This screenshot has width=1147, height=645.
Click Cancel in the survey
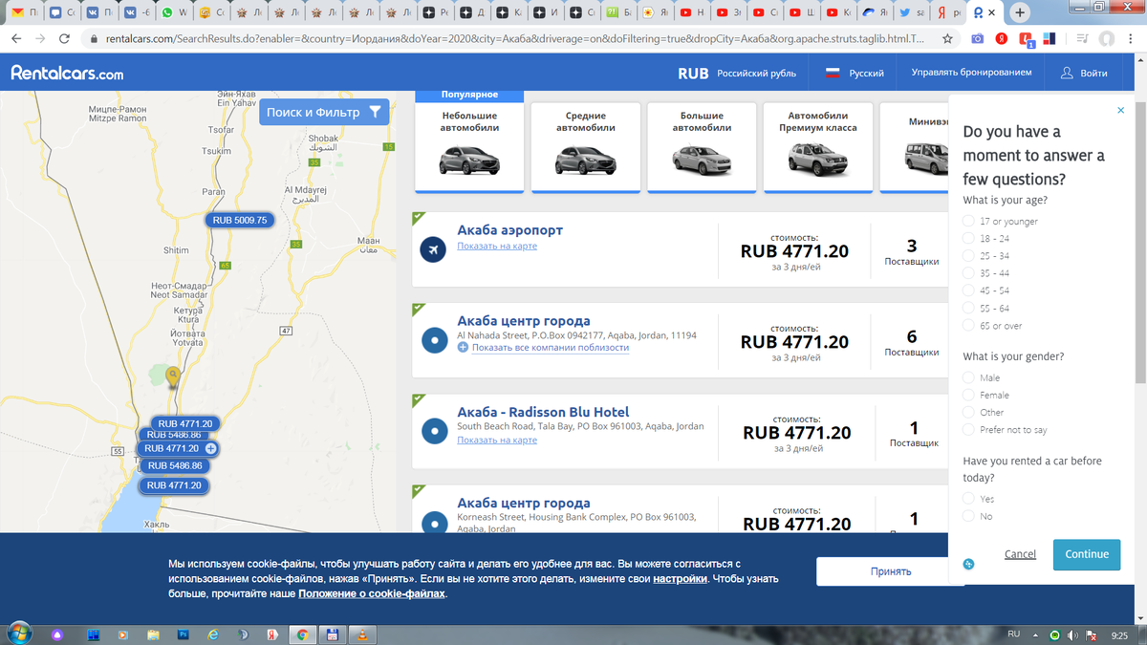pos(1020,554)
